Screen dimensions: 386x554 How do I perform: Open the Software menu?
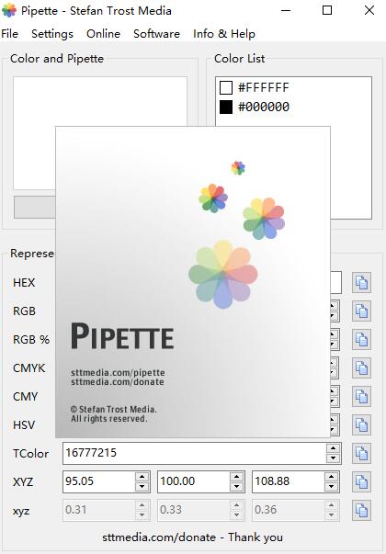point(156,34)
